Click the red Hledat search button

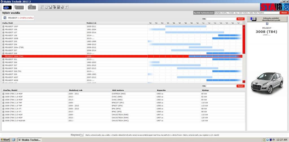[x=284, y=13]
